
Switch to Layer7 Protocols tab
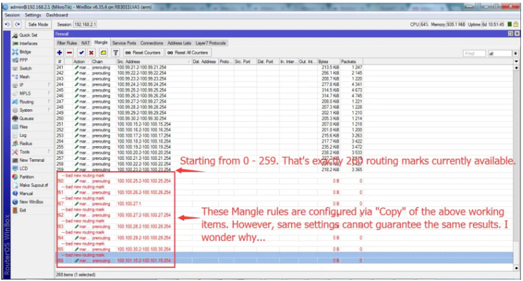(x=210, y=43)
